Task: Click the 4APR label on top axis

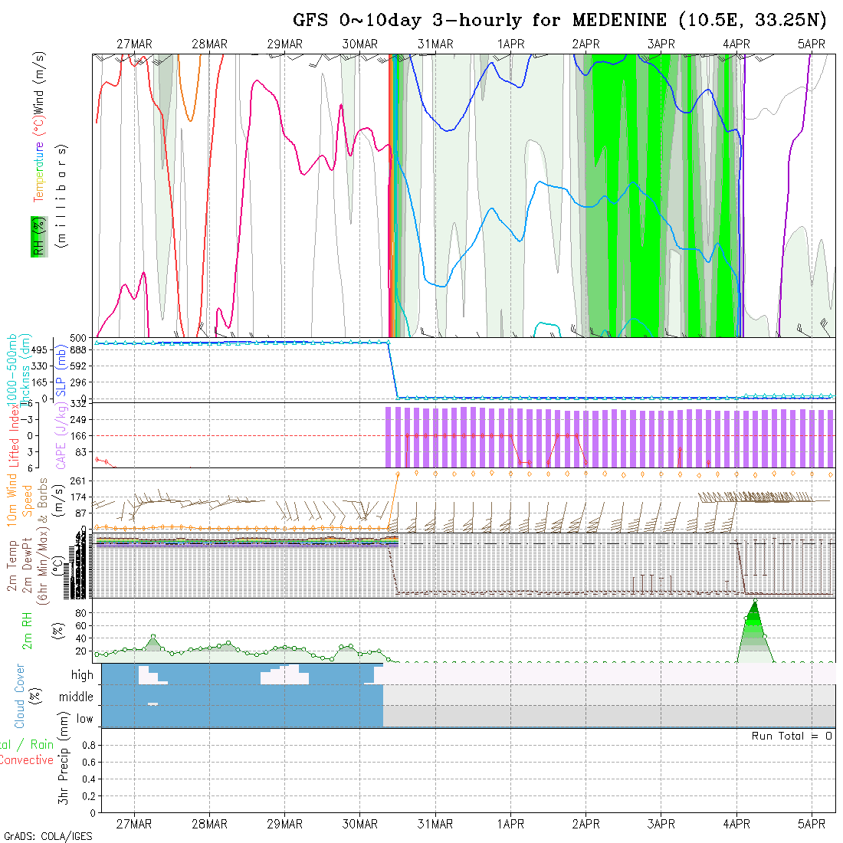Action: point(736,44)
